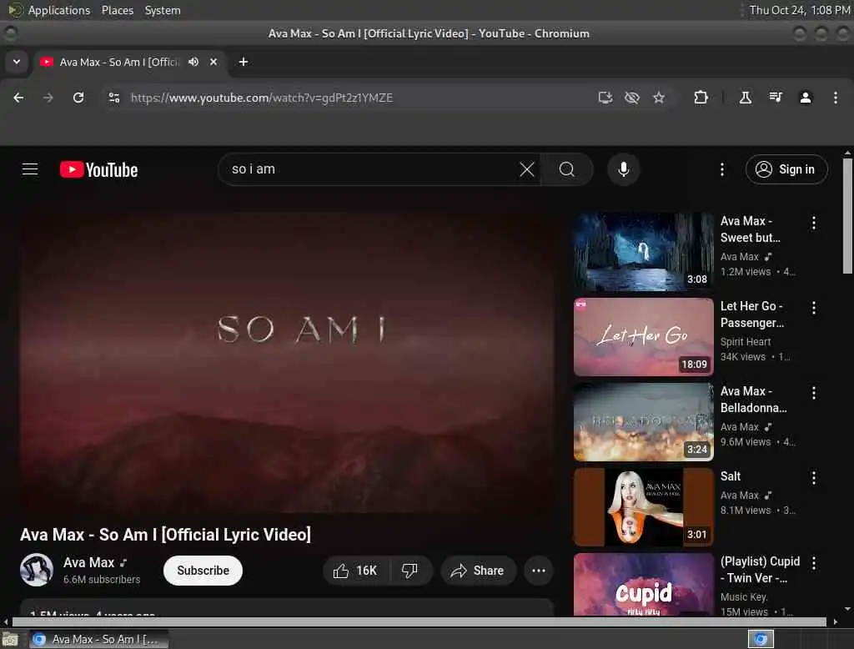Mute tab via speaker icon
Image resolution: width=854 pixels, height=649 pixels.
click(x=193, y=62)
